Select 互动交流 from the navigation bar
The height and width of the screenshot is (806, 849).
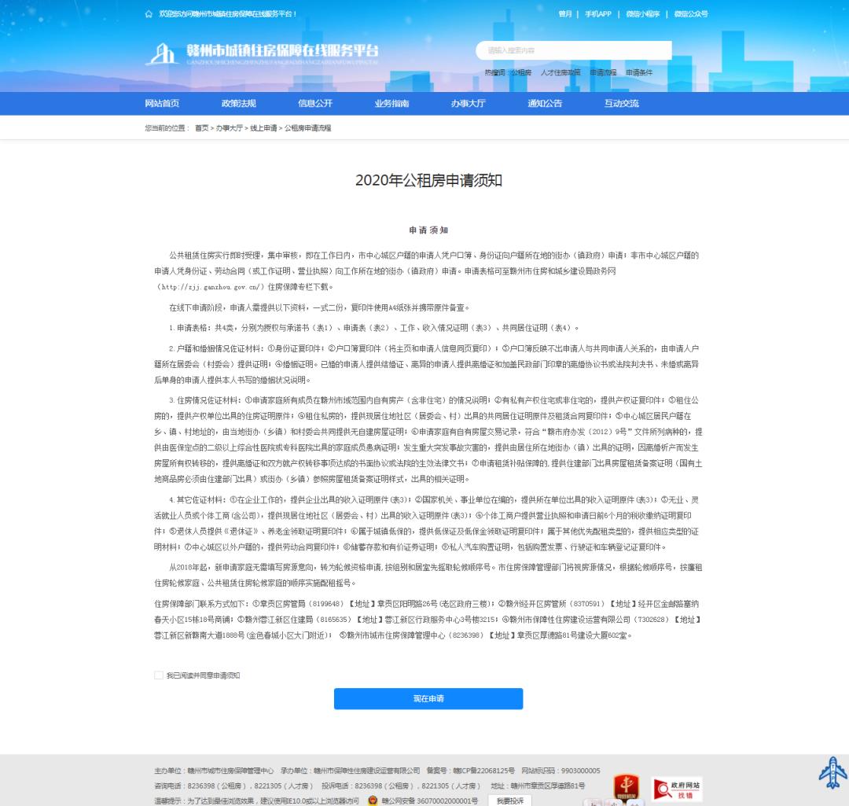coord(621,103)
